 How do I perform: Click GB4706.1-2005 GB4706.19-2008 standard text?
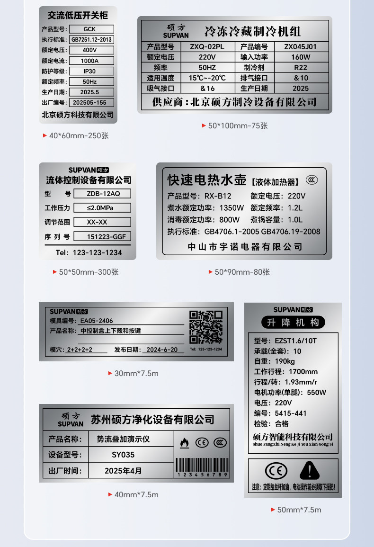(x=262, y=232)
